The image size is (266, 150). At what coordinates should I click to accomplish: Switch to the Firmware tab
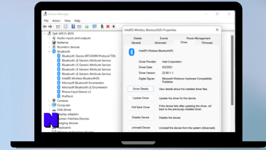pyautogui.click(x=207, y=43)
